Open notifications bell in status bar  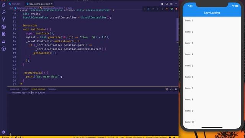pos(175,137)
